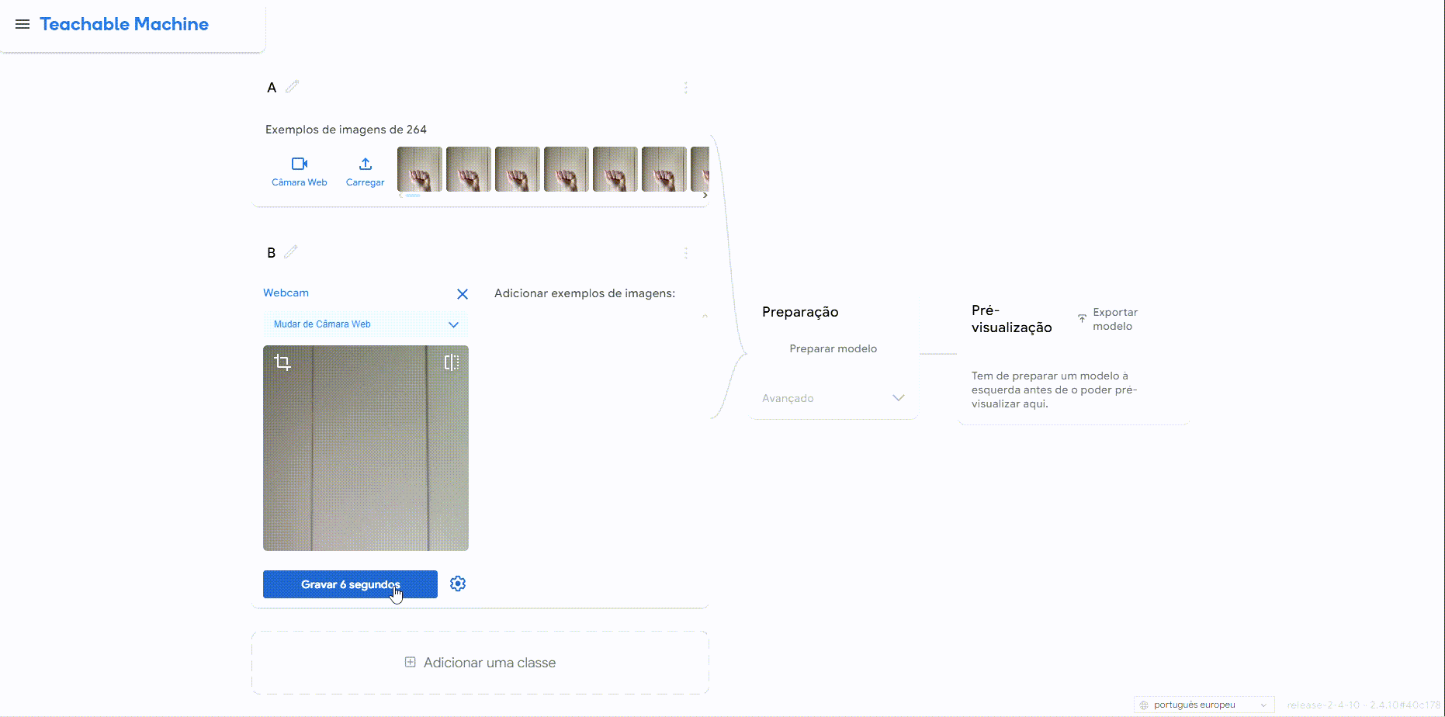Select the crop tool on webcam preview
The height and width of the screenshot is (717, 1445).
(282, 362)
